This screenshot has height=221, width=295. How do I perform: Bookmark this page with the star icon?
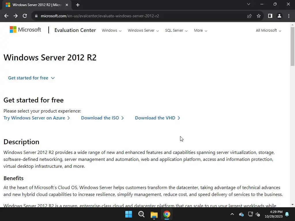[x=259, y=16]
